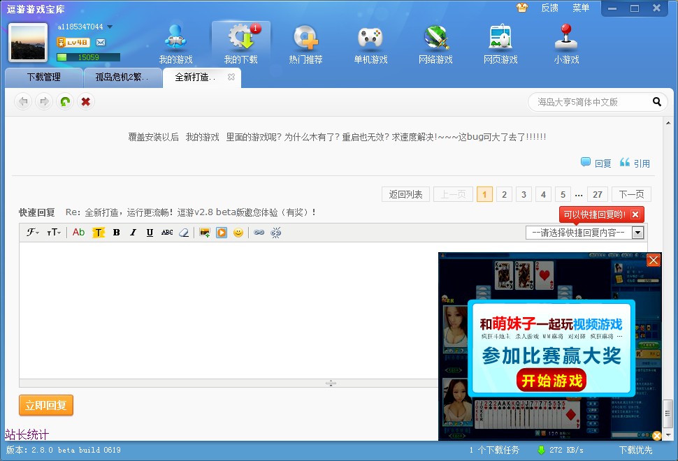
Task: Click the mail envelope icon
Action: click(x=101, y=43)
